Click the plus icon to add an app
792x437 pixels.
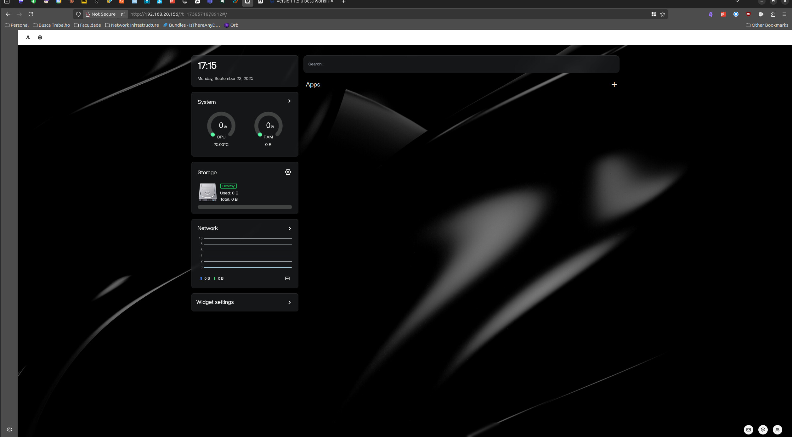[614, 84]
